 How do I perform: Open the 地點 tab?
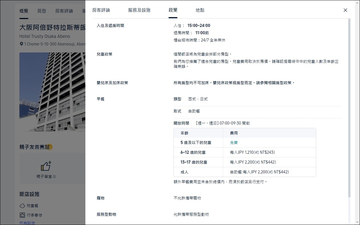200,10
